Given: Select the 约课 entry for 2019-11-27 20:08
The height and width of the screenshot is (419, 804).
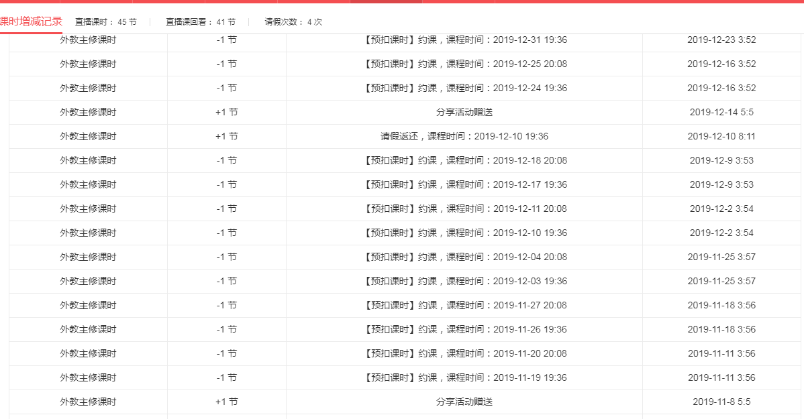Looking at the screenshot, I should pyautogui.click(x=464, y=306).
